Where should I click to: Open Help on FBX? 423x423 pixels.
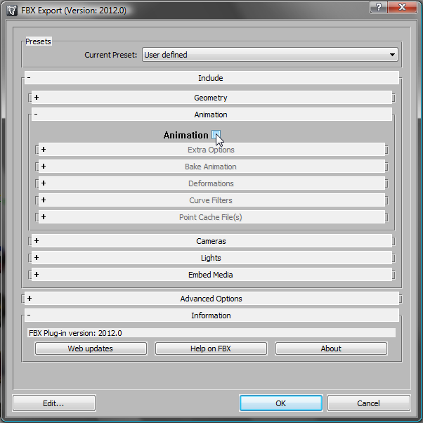[x=211, y=349]
